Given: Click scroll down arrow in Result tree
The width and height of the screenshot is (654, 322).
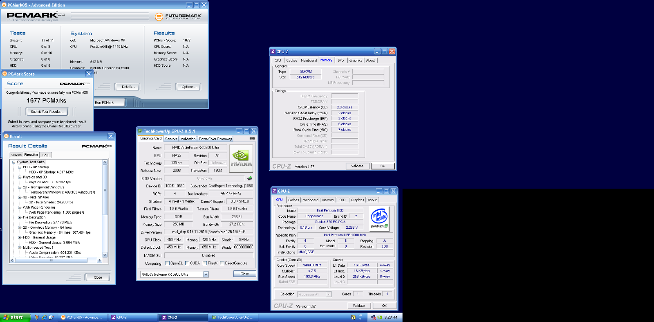Looking at the screenshot, I should (105, 255).
